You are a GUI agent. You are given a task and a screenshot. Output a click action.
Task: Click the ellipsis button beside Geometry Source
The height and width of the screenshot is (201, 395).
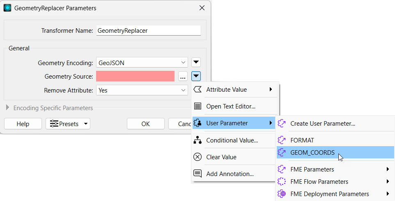[x=183, y=77]
